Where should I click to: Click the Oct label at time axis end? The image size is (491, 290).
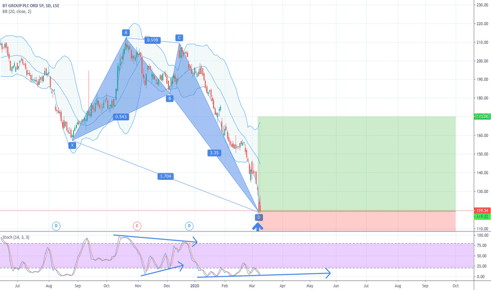tap(456, 286)
